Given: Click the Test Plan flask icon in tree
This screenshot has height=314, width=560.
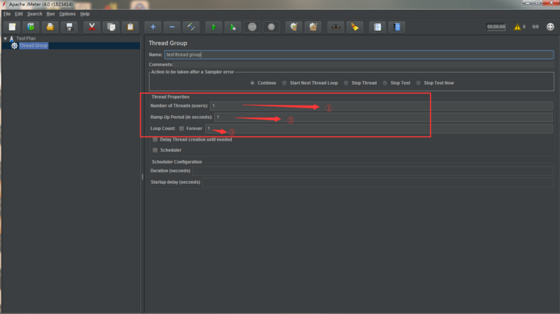Looking at the screenshot, I should pos(11,38).
